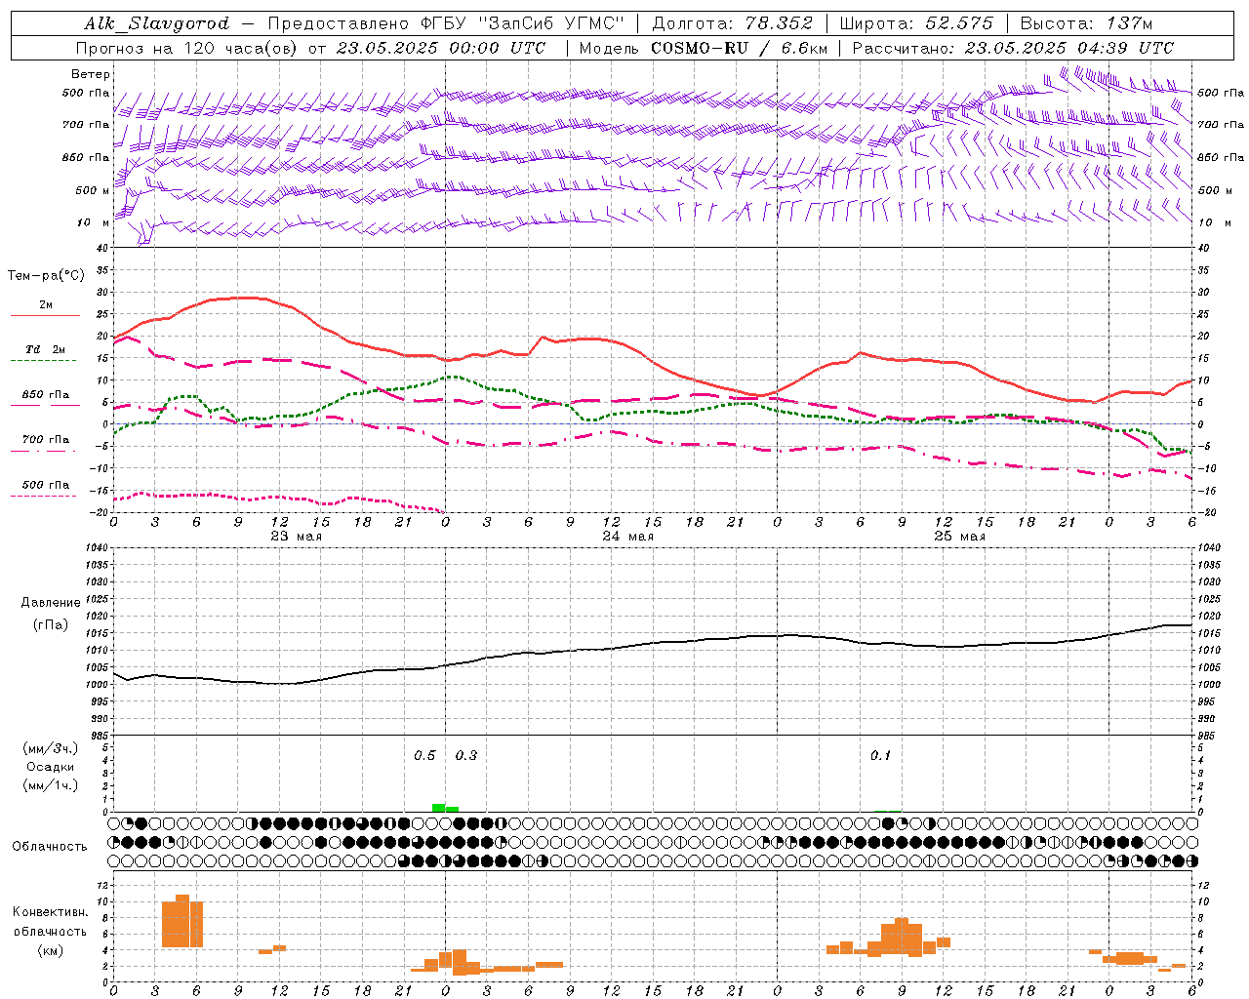Click the "23 мая" date label

click(x=296, y=536)
